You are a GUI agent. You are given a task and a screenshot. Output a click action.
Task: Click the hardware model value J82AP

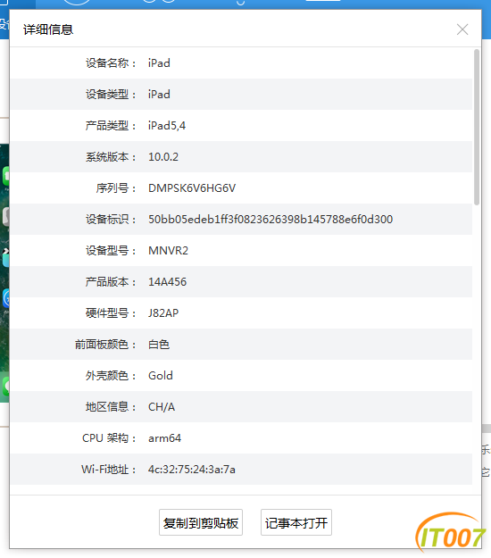click(163, 313)
